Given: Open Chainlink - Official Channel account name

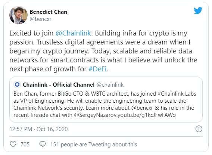Looking at the screenshot, I should 59,85.
